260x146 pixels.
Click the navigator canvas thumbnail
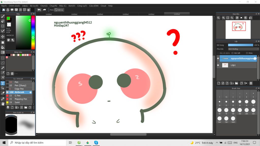click(x=238, y=29)
